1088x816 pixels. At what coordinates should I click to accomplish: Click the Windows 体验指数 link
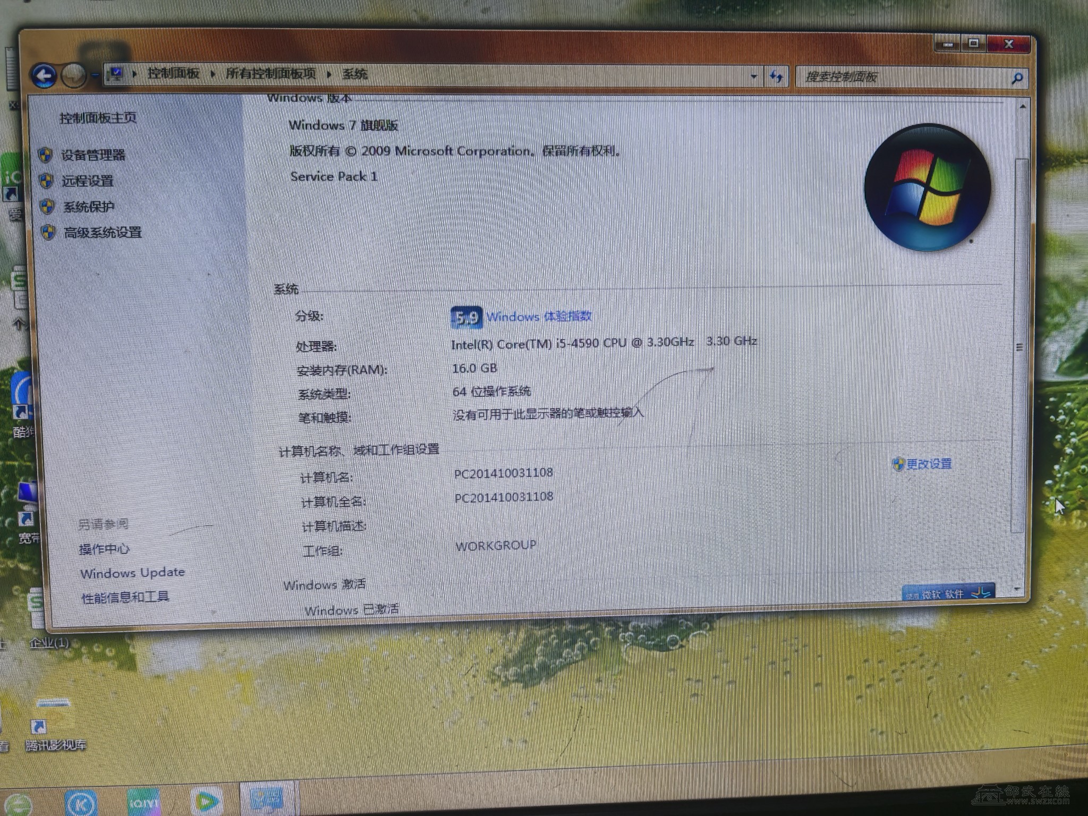pyautogui.click(x=539, y=317)
